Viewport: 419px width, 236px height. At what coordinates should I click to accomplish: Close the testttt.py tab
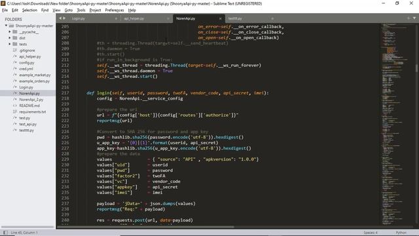(272, 19)
